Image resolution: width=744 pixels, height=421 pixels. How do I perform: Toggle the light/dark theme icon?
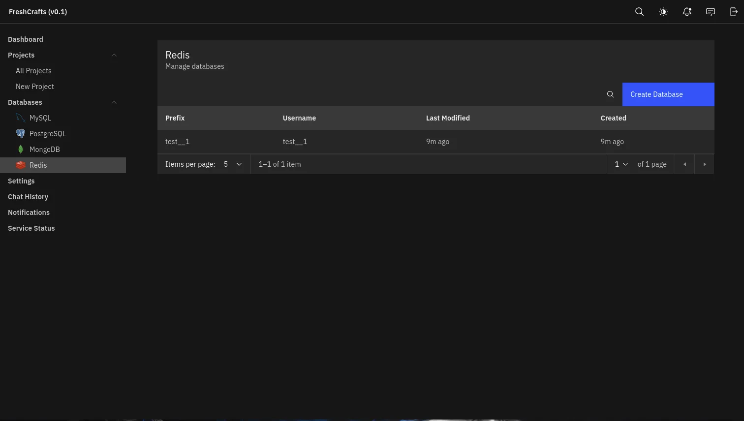coord(663,12)
